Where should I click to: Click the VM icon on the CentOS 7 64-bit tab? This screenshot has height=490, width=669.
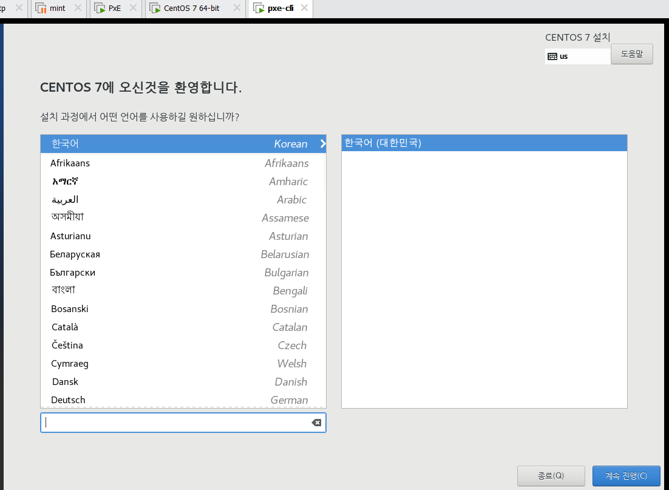155,8
